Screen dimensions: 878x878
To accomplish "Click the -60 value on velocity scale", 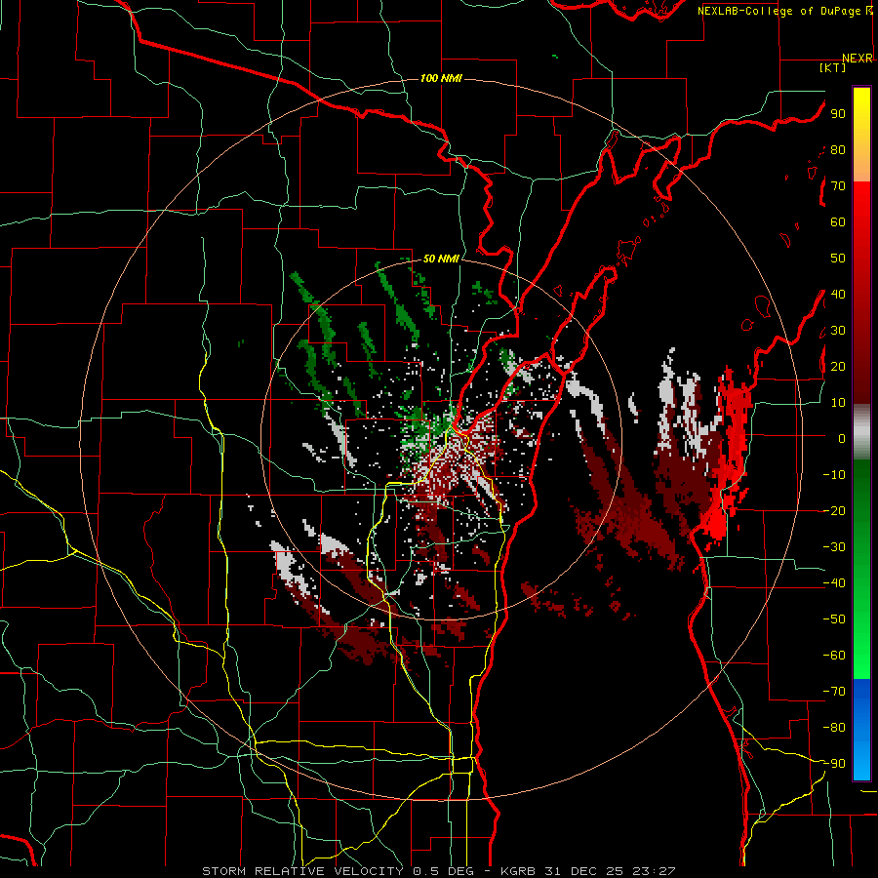I will point(834,656).
